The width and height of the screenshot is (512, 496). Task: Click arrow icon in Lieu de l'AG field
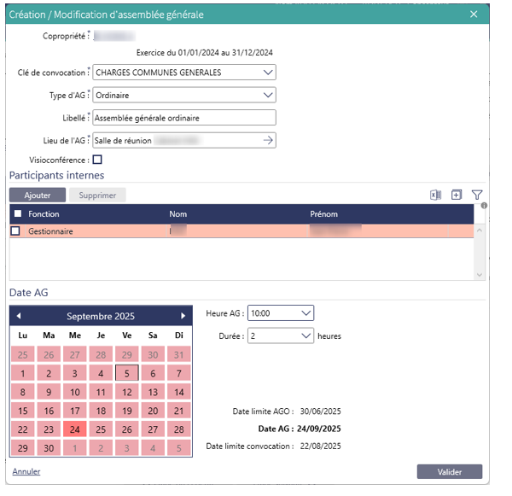point(267,140)
